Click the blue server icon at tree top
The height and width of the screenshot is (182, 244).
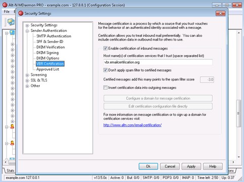(x=12, y=32)
